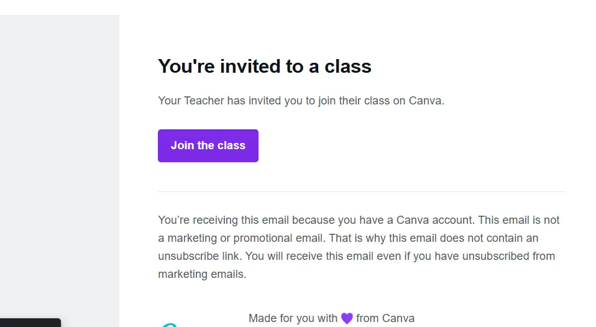596x327 pixels.
Task: Click the word "Canva" in the invitation sentence
Action: point(425,101)
